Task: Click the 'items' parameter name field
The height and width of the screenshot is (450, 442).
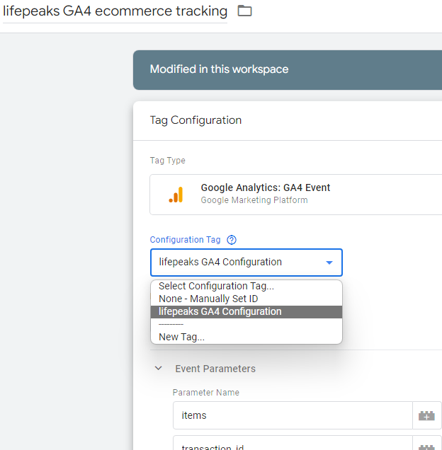Action: pos(292,415)
